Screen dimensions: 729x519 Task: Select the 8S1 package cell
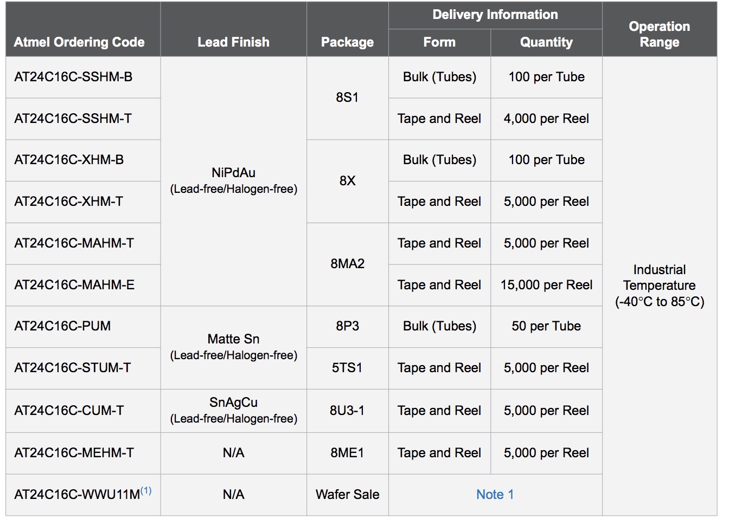click(x=347, y=98)
